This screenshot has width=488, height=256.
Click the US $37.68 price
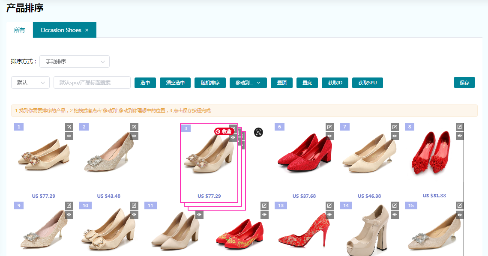304,196
